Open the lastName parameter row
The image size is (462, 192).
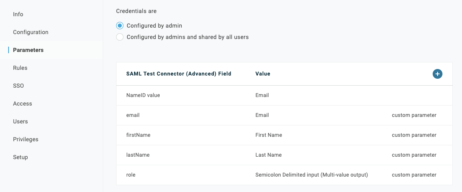[284, 155]
